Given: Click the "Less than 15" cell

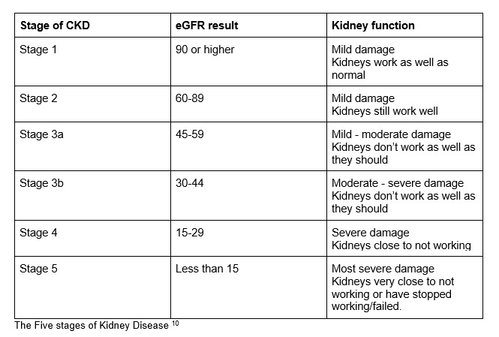Looking at the screenshot, I should point(206,269).
